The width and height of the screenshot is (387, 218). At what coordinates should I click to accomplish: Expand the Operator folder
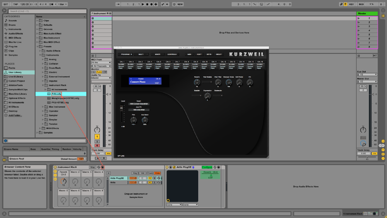tap(43, 111)
